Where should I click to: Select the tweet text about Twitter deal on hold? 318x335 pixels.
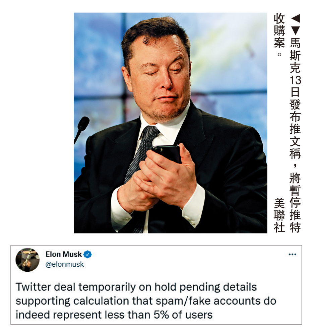[x=146, y=301]
